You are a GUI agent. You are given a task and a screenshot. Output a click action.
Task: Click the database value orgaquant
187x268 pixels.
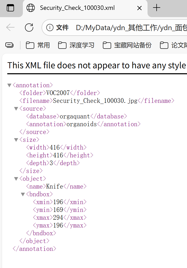(75, 116)
